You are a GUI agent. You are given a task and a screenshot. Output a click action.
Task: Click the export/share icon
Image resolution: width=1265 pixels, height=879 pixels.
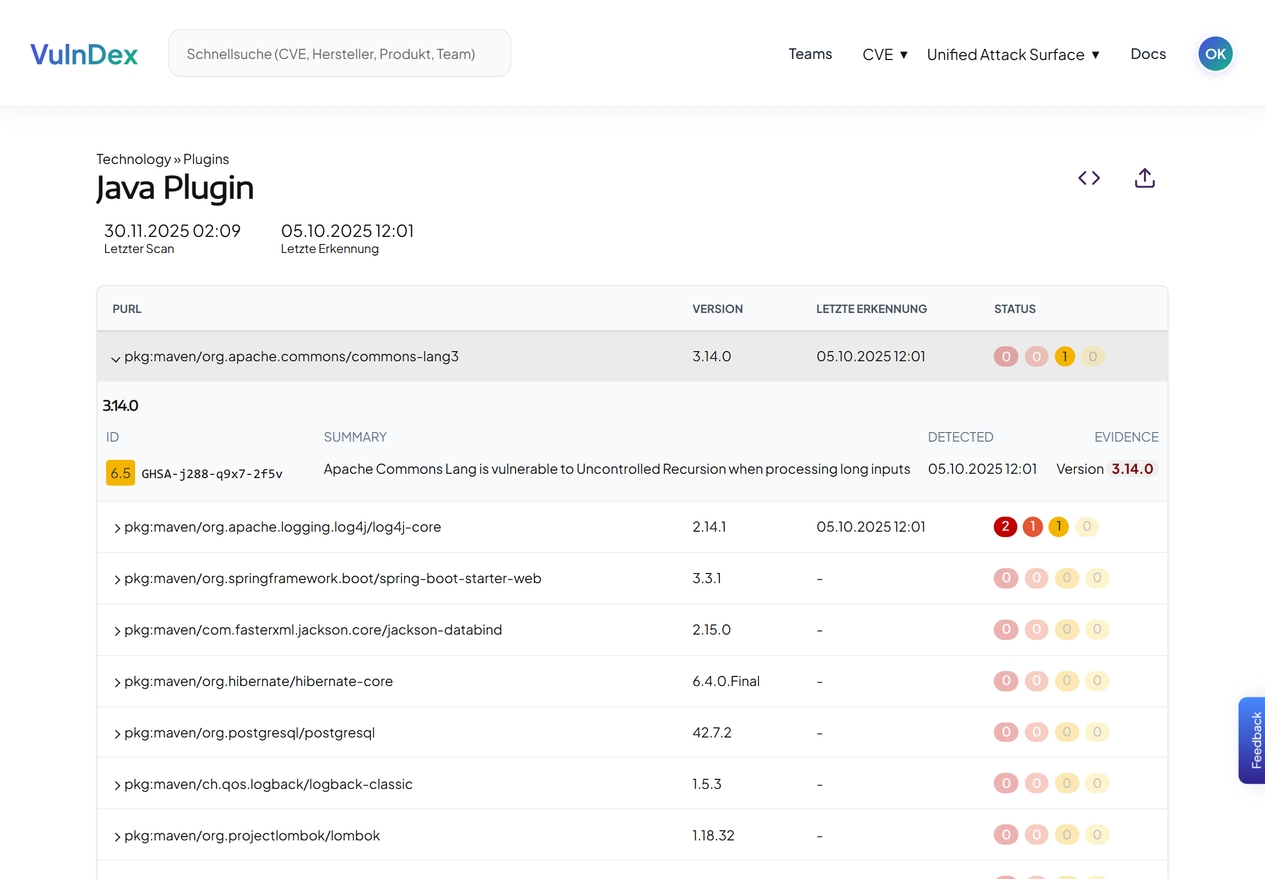coord(1144,177)
